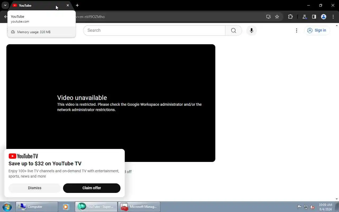Screen dimensions: 339x212
Task: Click the page scrollbar up arrow
Action: coord(337,25)
